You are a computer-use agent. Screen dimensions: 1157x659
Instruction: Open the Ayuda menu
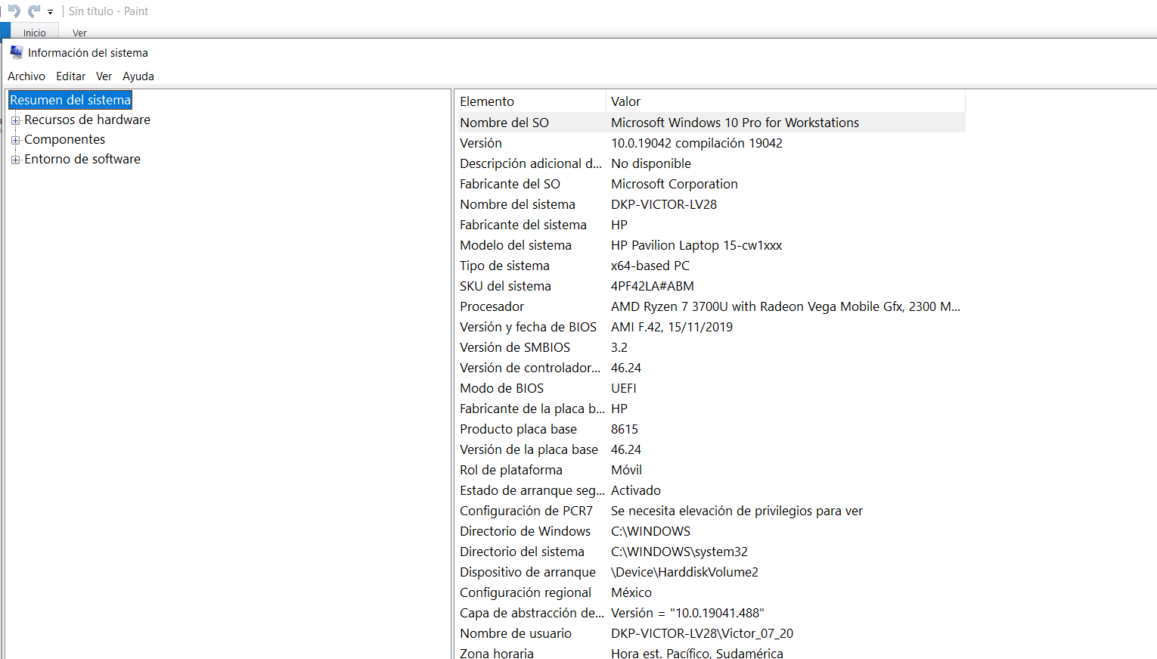click(x=138, y=76)
